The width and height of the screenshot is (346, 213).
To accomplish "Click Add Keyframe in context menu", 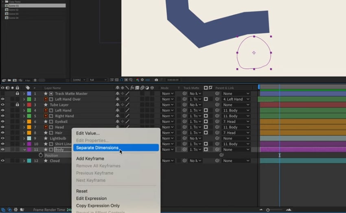I will coord(90,159).
